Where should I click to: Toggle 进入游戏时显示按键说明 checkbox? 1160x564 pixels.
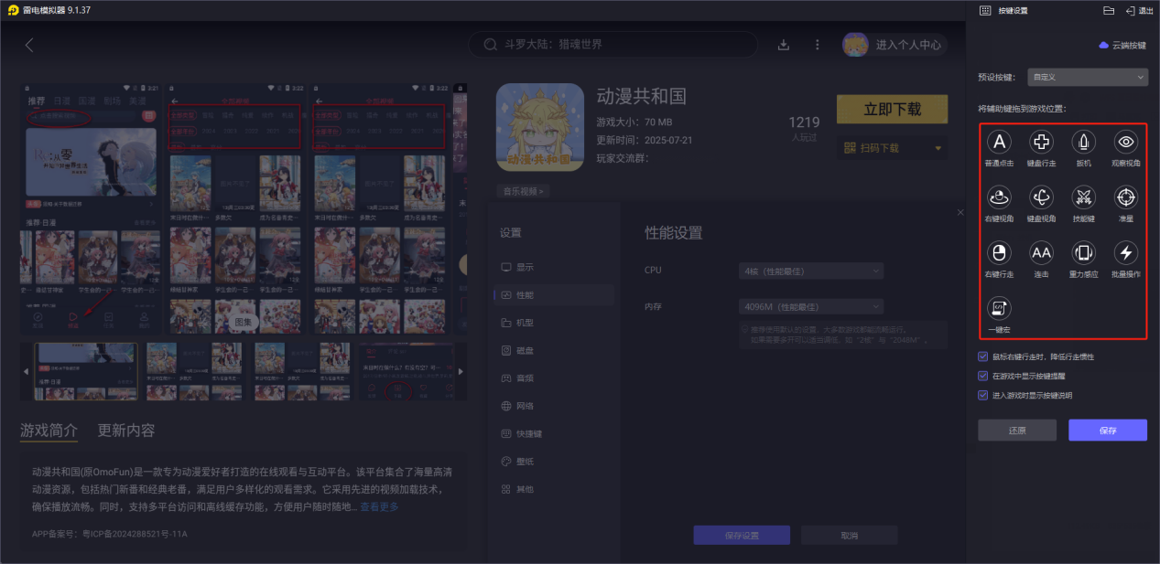click(983, 396)
